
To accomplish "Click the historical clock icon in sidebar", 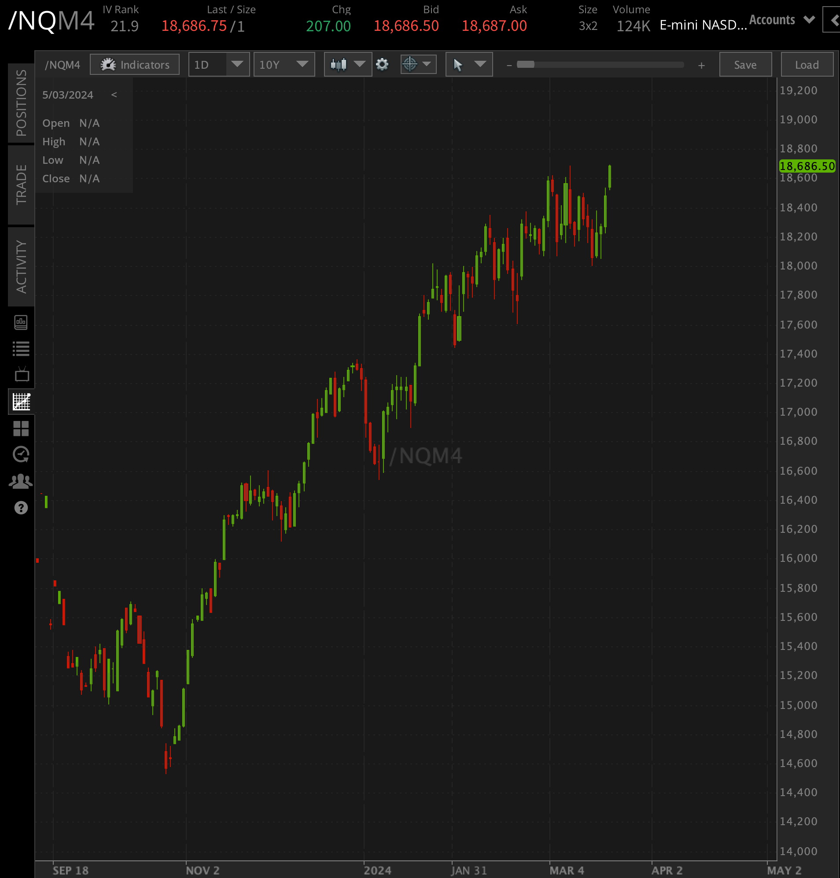I will click(x=21, y=454).
